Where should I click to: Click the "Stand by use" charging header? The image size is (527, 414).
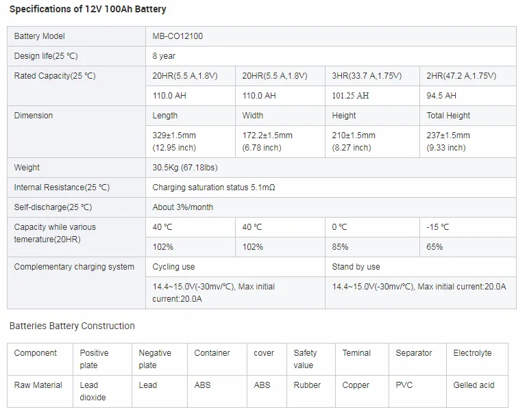(356, 267)
